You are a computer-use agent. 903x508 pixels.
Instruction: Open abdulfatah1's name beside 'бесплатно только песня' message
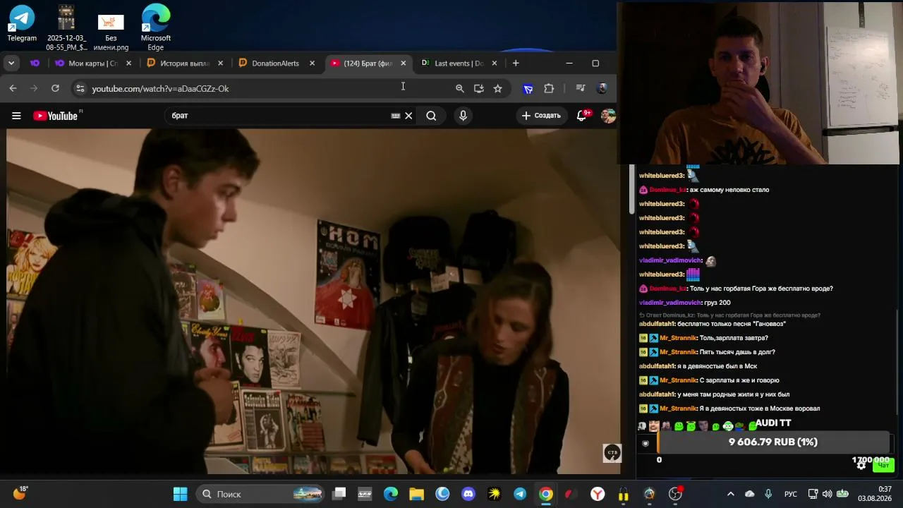[x=657, y=324]
